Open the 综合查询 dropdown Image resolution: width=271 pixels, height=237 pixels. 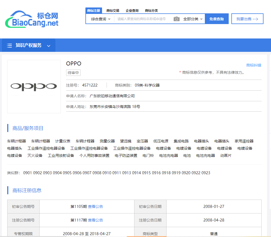(x=101, y=19)
